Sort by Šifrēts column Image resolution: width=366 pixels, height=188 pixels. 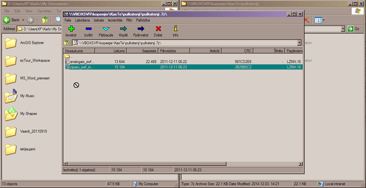tap(269, 51)
